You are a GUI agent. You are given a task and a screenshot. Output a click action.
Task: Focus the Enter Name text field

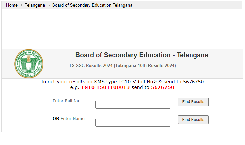[x=132, y=123]
